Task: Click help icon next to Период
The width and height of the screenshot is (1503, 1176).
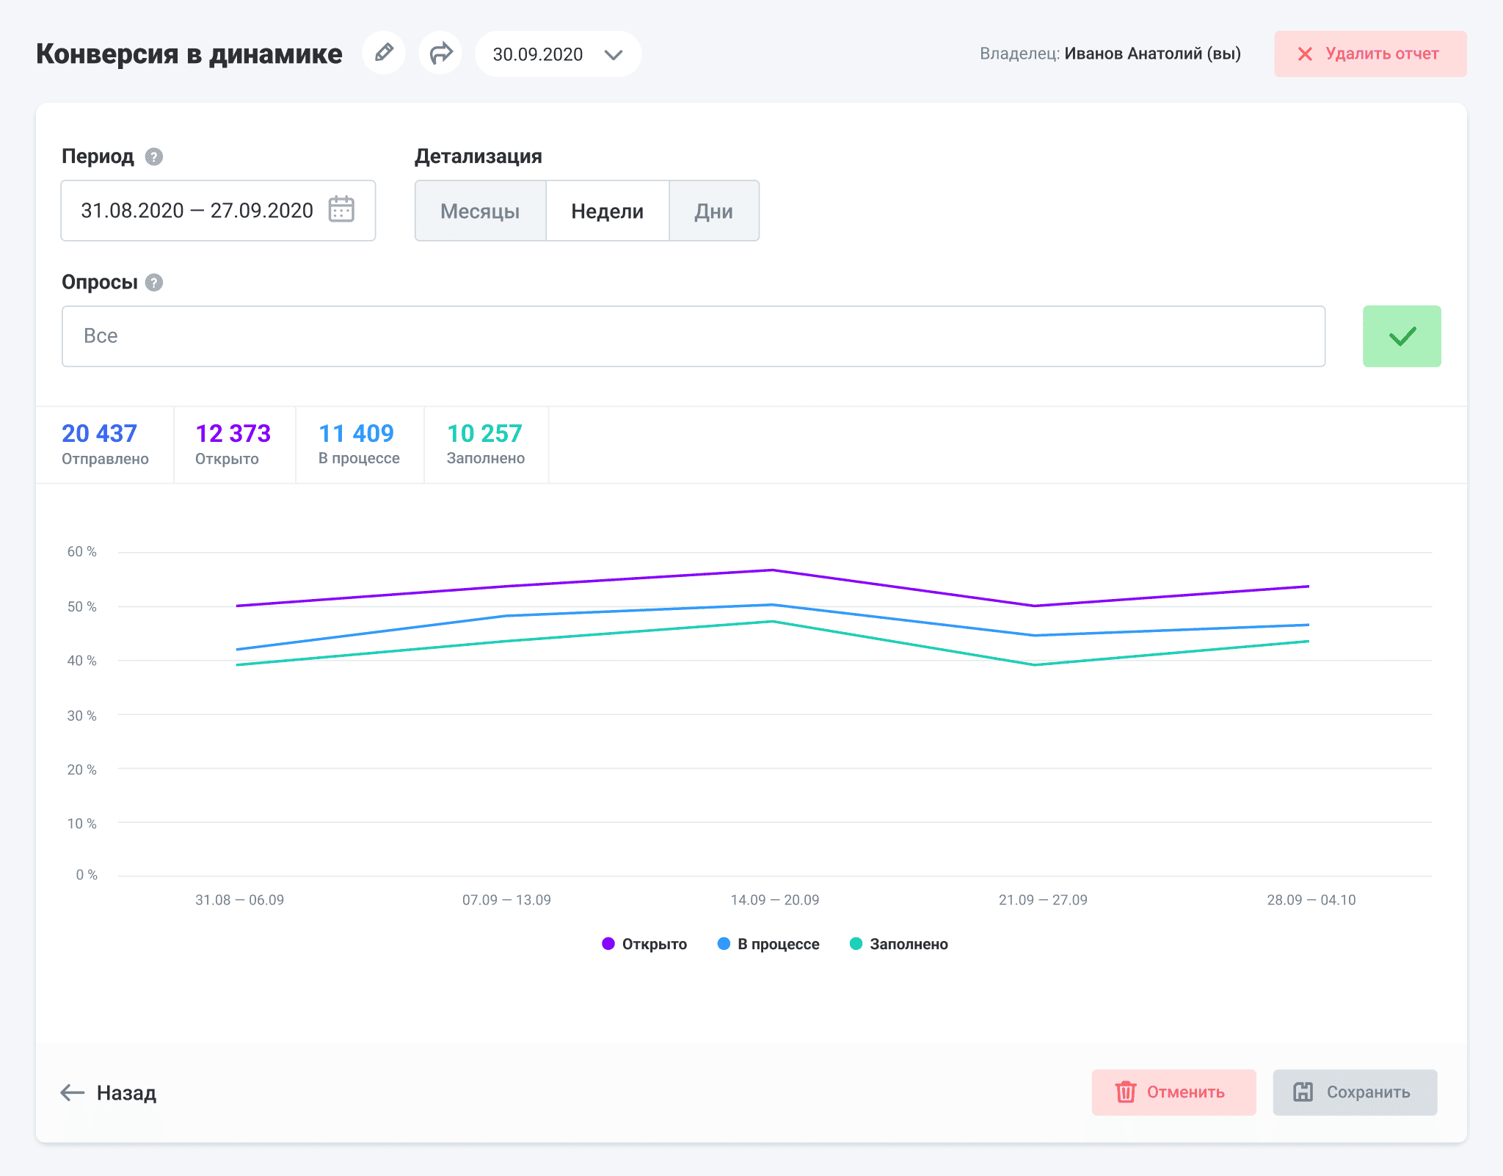Action: tap(153, 156)
